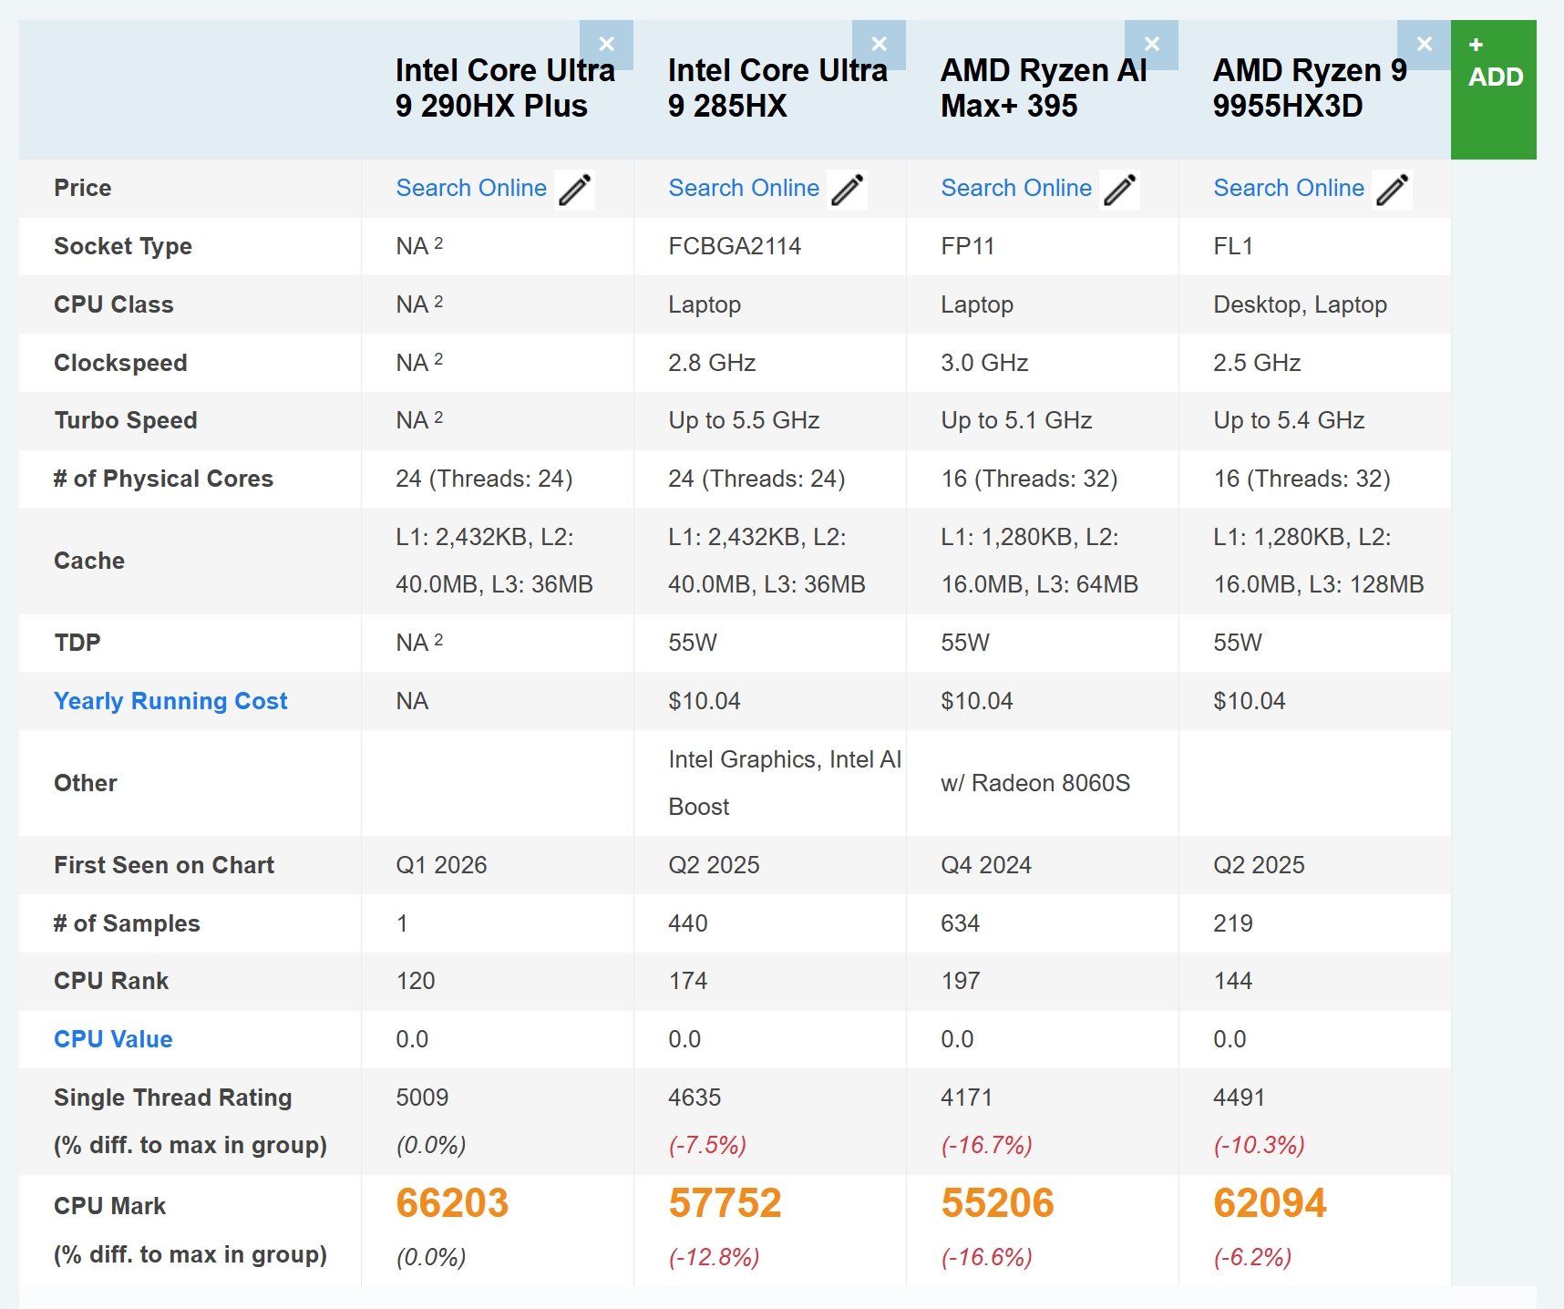1564x1309 pixels.
Task: Edit the price for AMD Ryzen 9 9955HX3D
Action: click(x=1392, y=188)
